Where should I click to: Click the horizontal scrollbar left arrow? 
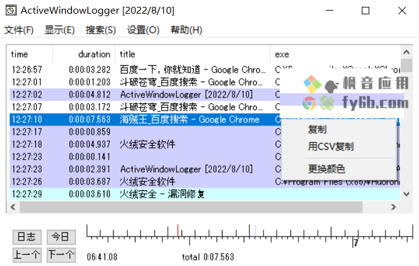click(x=13, y=207)
